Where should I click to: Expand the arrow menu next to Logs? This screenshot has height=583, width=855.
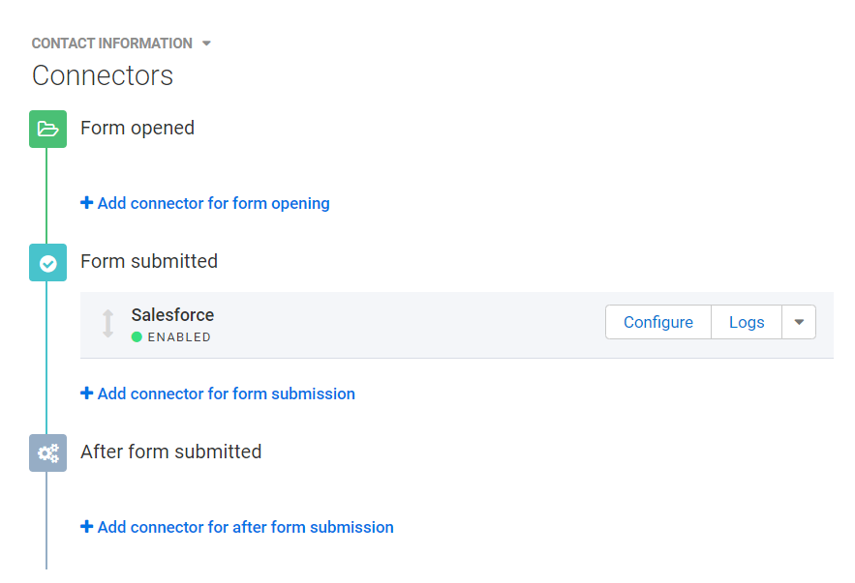(798, 322)
